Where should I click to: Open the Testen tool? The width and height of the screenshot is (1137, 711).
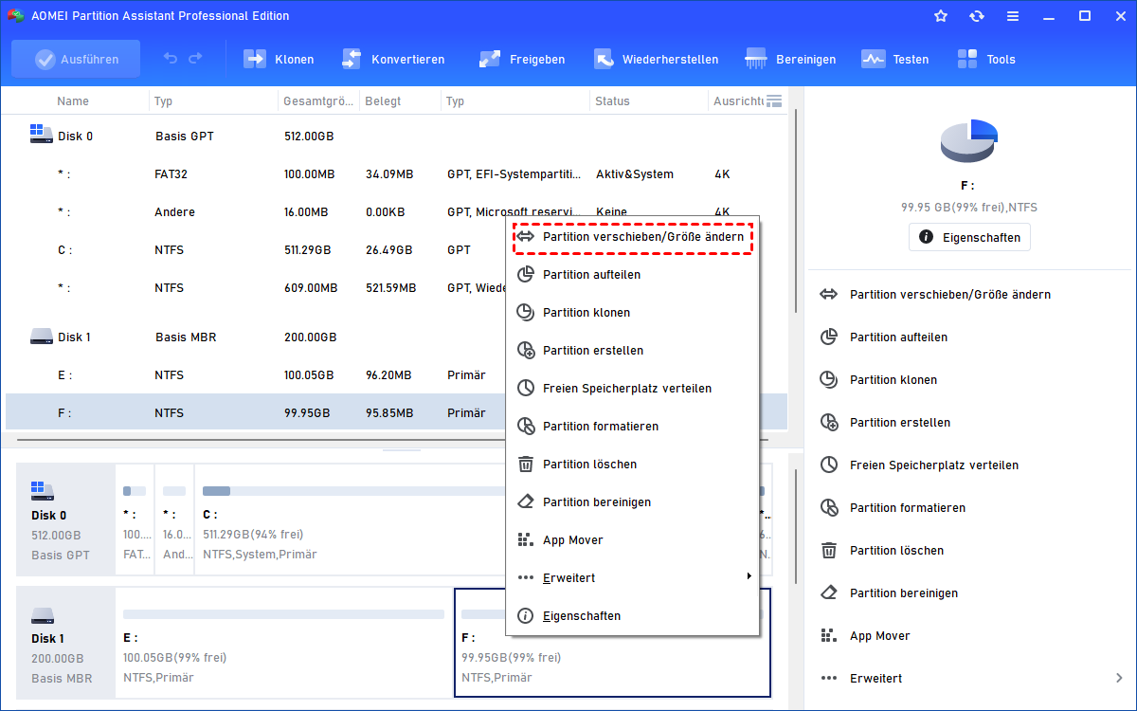pos(873,59)
